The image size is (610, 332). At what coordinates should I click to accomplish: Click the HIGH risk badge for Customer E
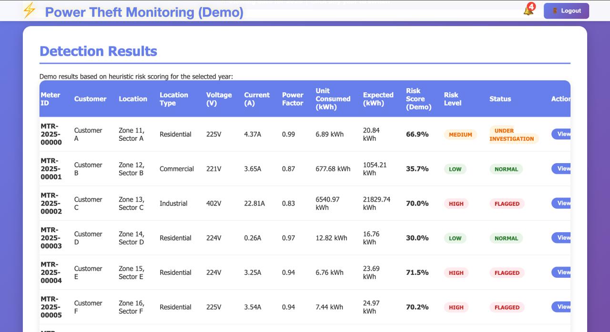click(456, 273)
